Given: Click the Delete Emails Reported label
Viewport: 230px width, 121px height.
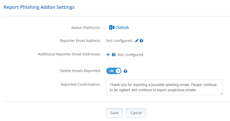Looking at the screenshot, I should (80, 71).
